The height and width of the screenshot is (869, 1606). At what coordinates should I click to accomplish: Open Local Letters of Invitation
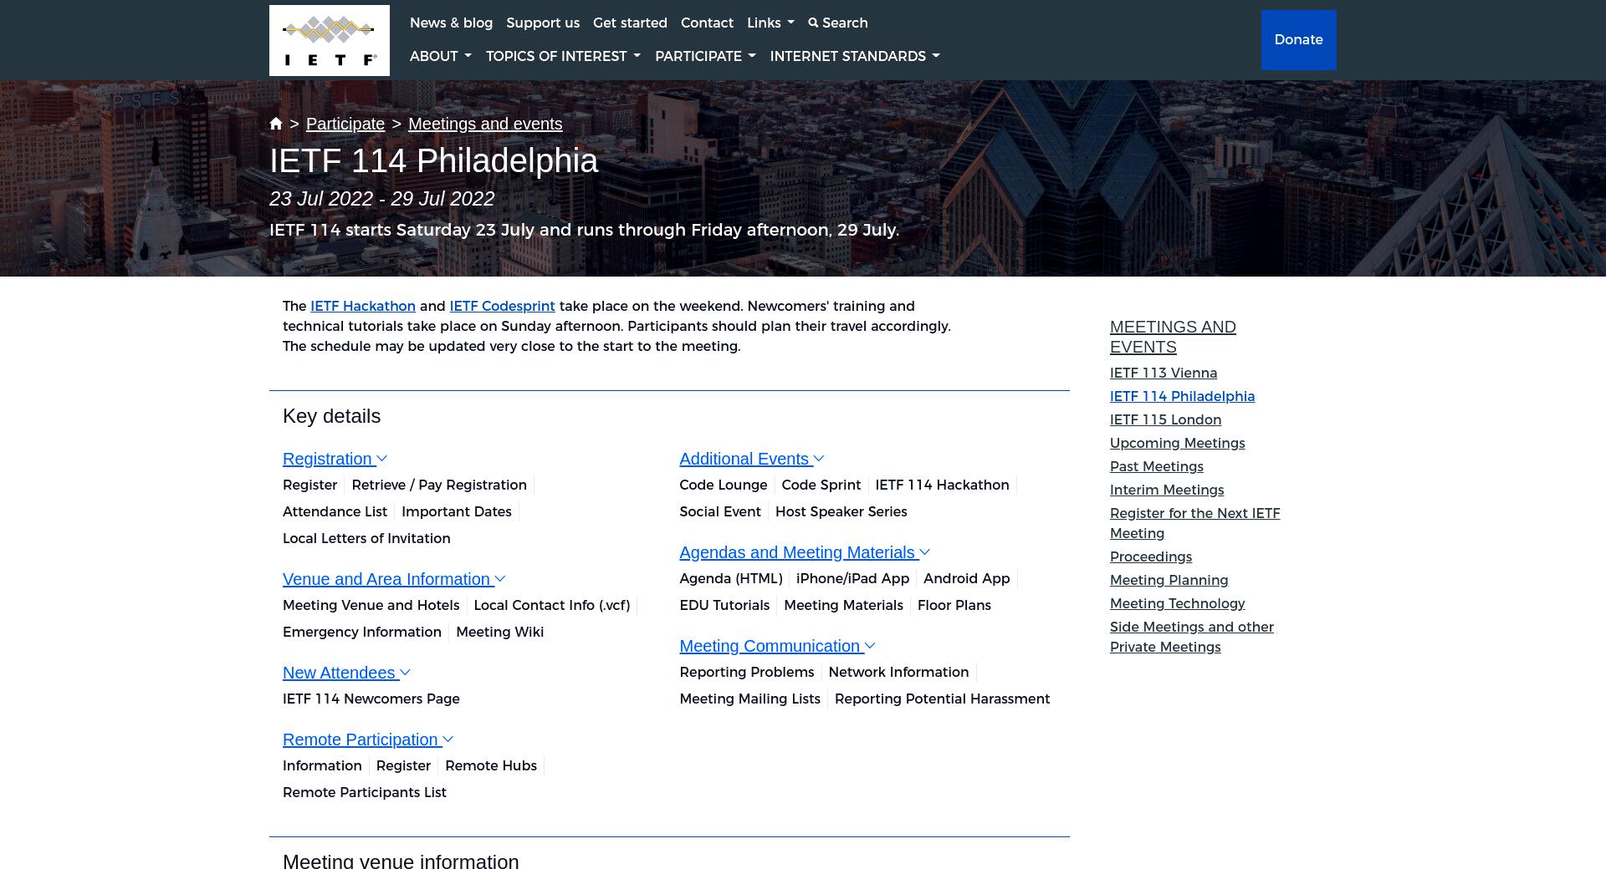point(366,538)
